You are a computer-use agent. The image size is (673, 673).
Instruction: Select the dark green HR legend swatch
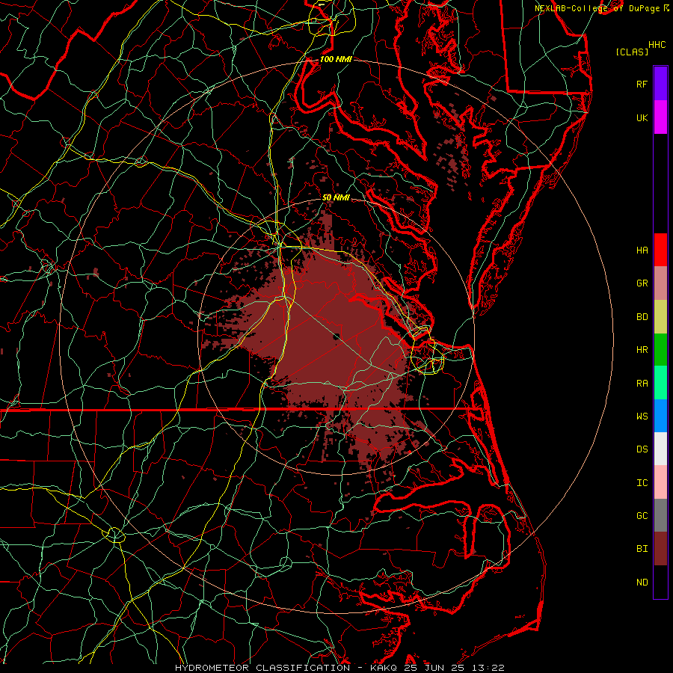(x=660, y=350)
